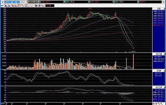
Task: Select the parallel channel lines tool
Action: tap(13, 6)
